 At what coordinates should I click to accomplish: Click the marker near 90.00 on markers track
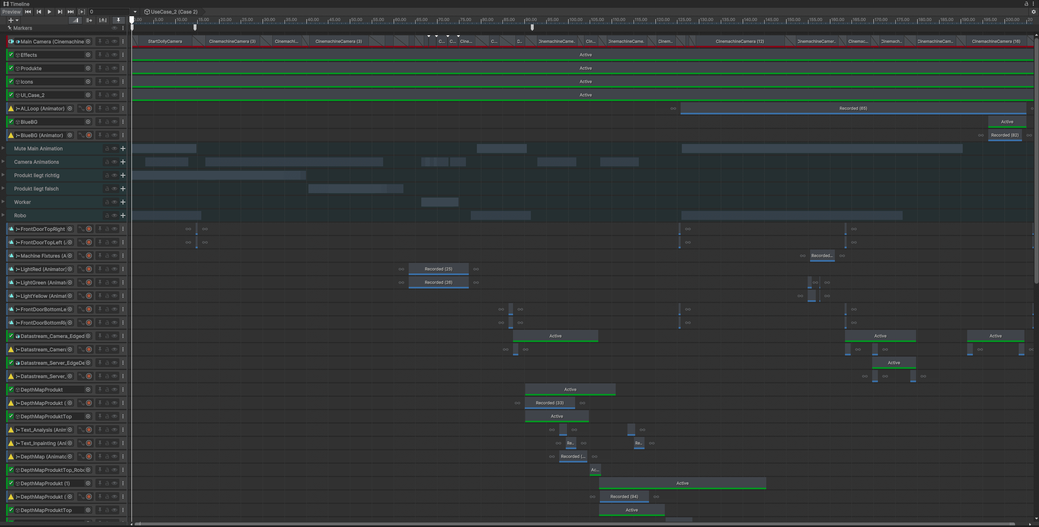532,28
